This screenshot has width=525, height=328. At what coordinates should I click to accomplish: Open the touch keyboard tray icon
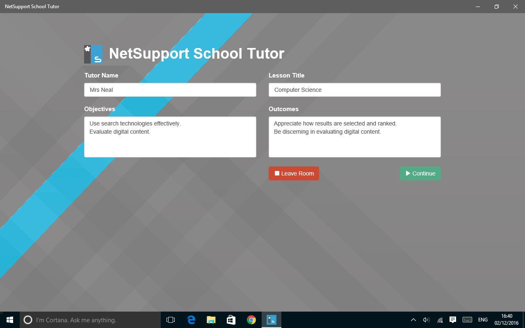[x=467, y=320]
